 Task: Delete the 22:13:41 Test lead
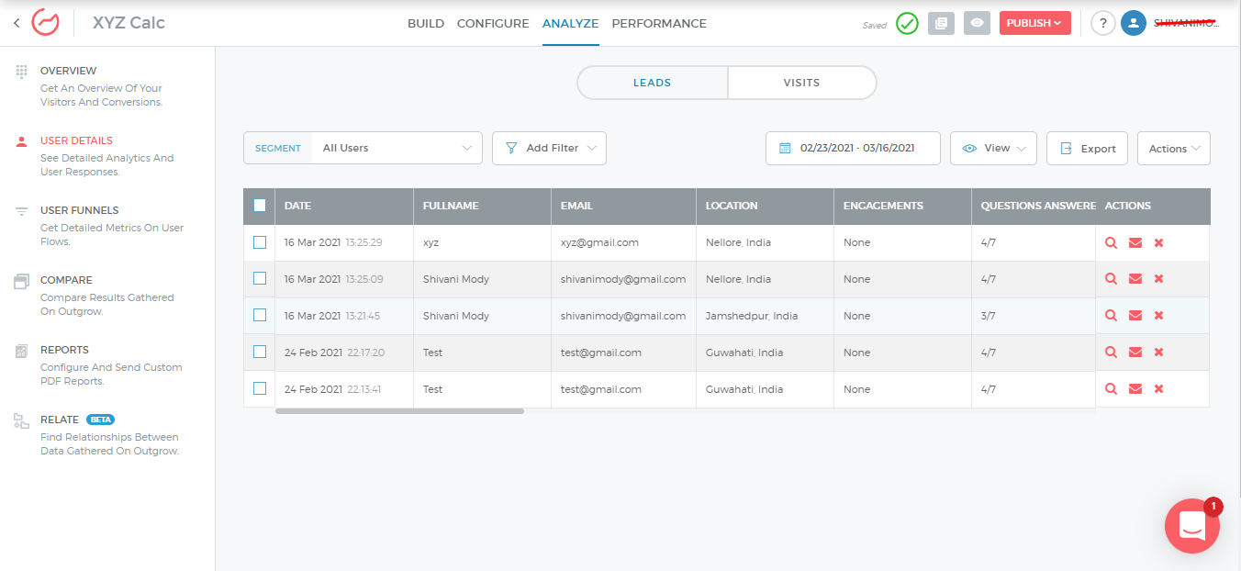click(1158, 389)
